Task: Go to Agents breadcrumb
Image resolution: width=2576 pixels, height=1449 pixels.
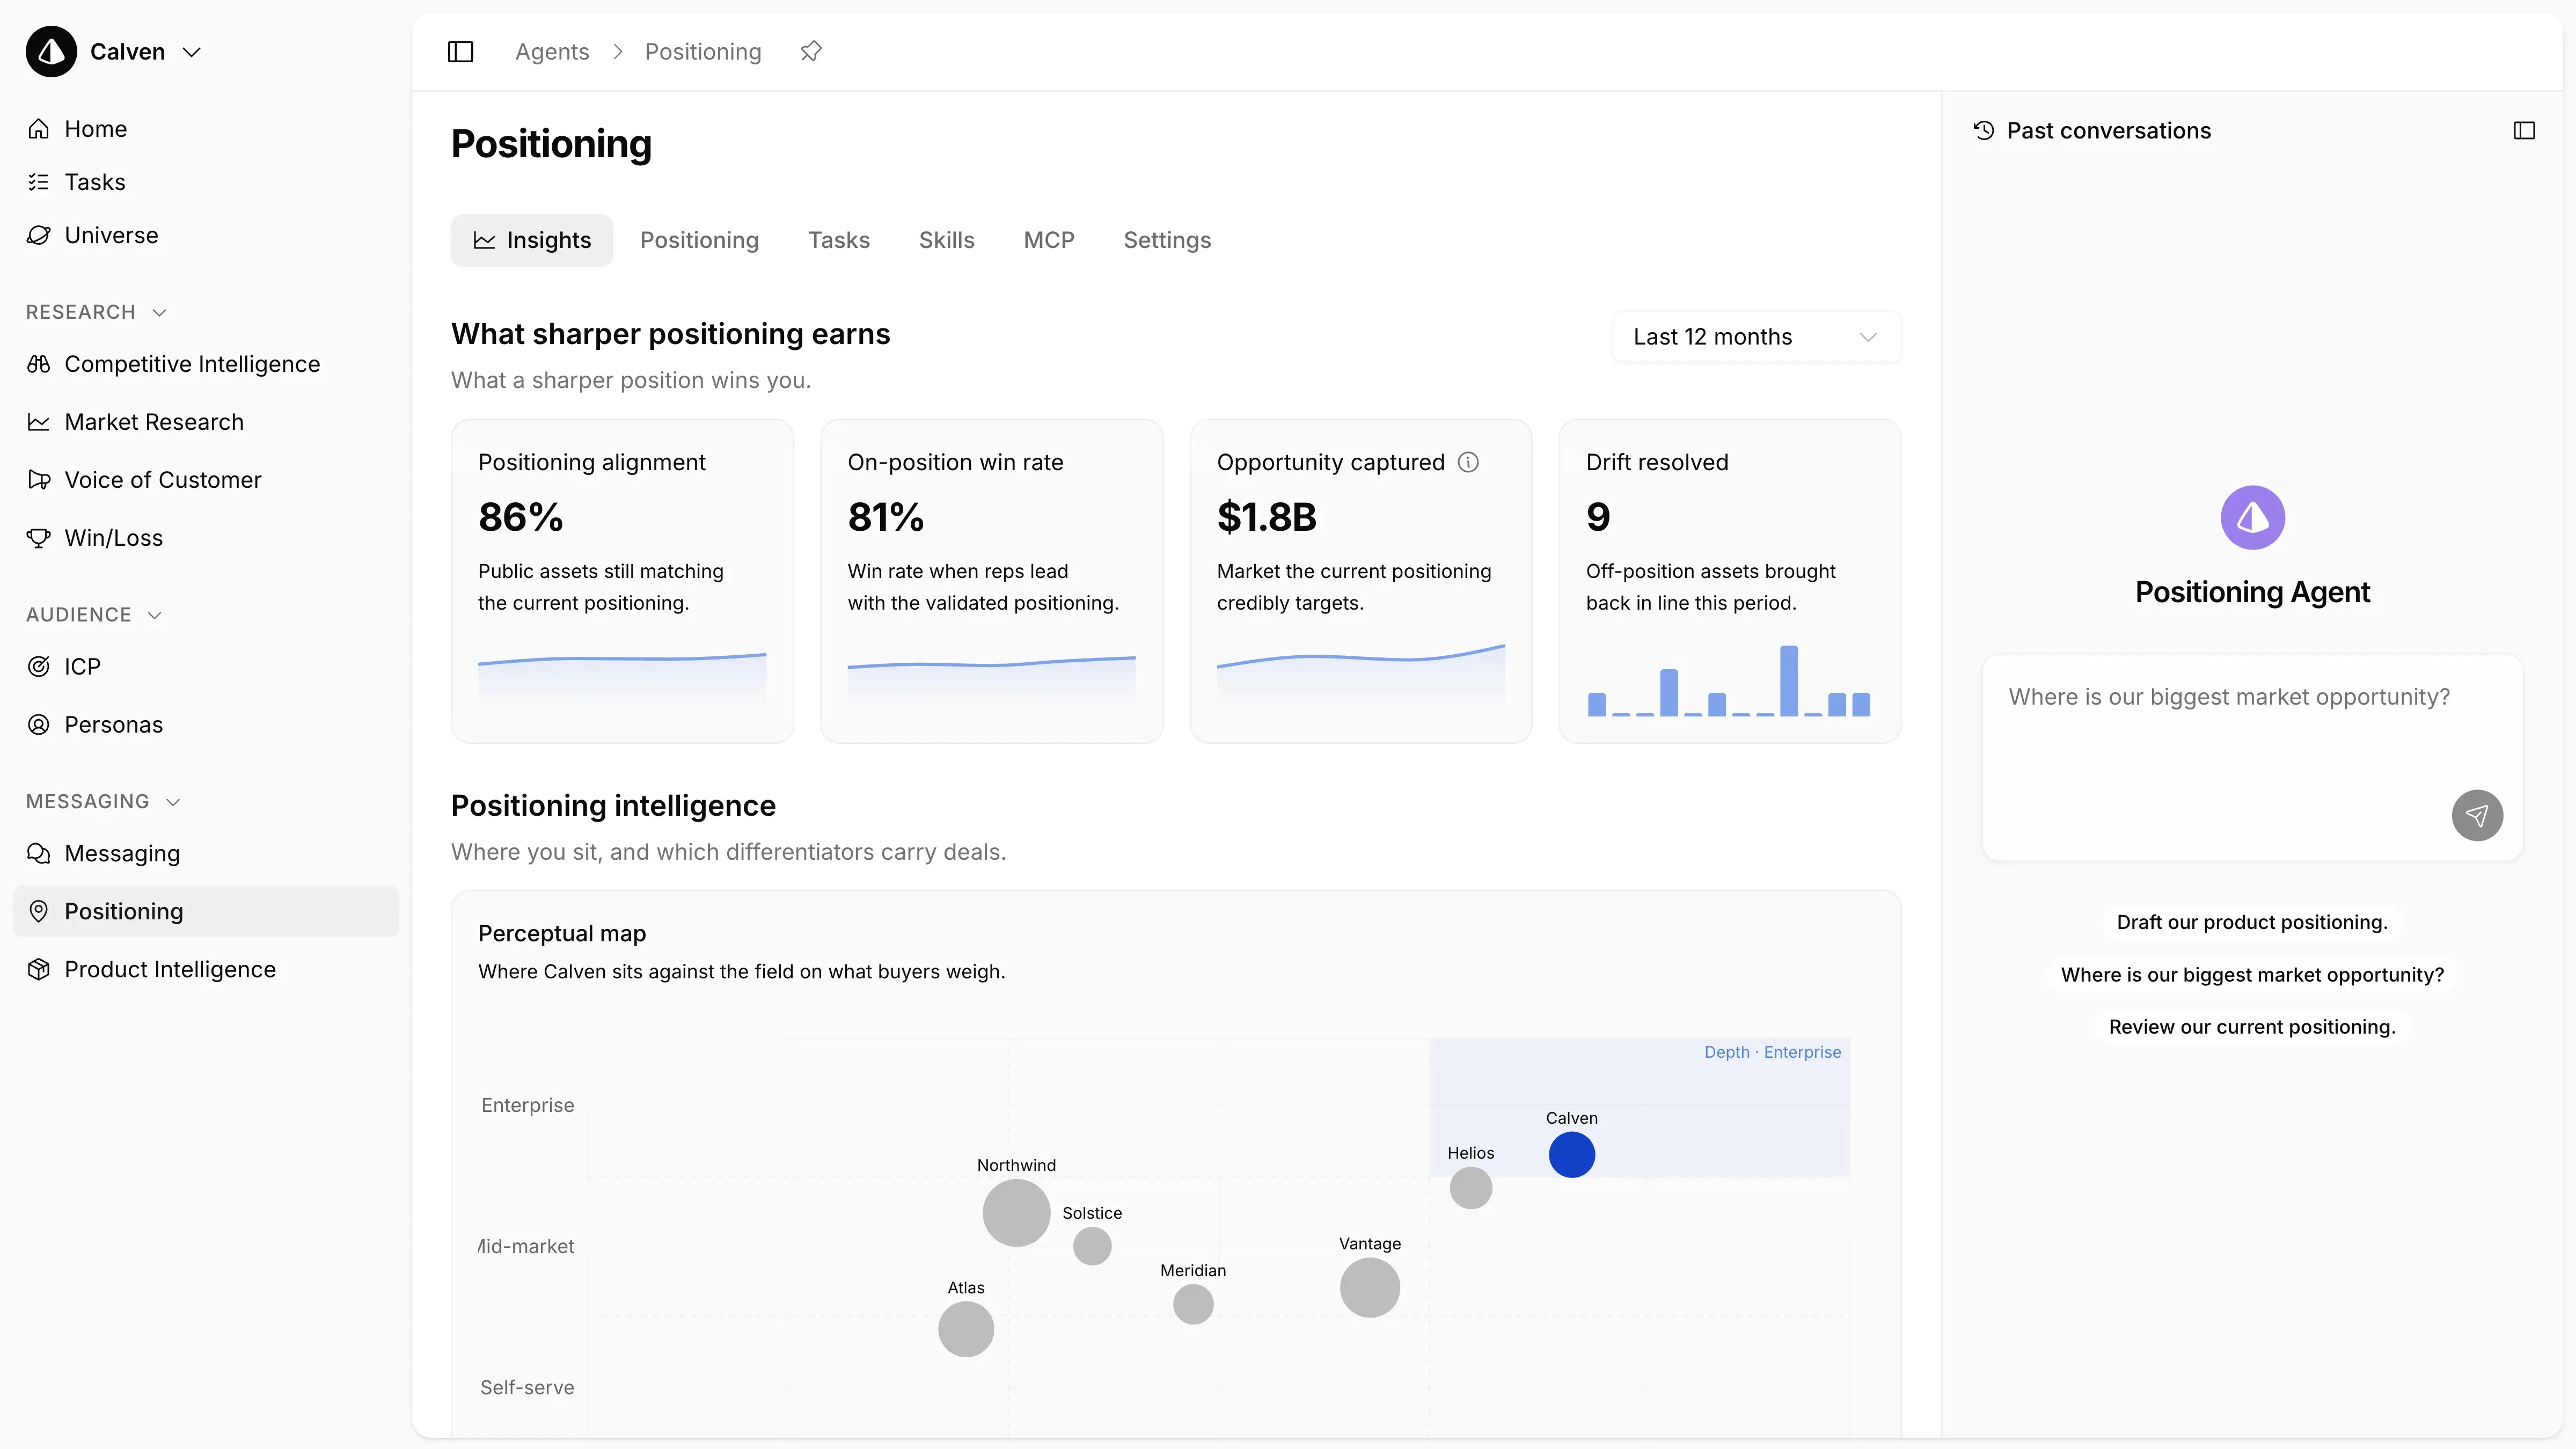Action: tap(552, 52)
